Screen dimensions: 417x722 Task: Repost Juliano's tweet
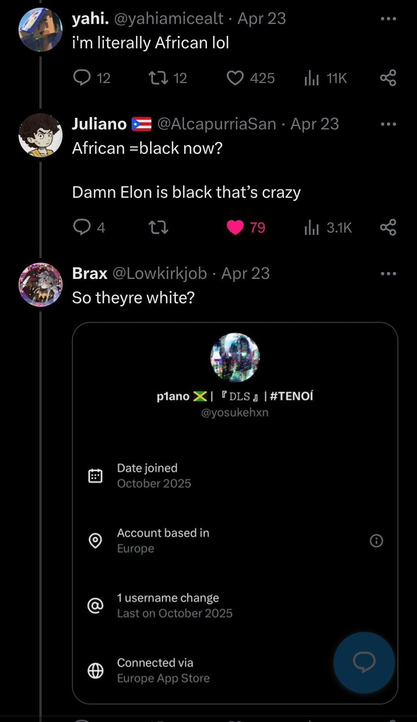(x=158, y=227)
